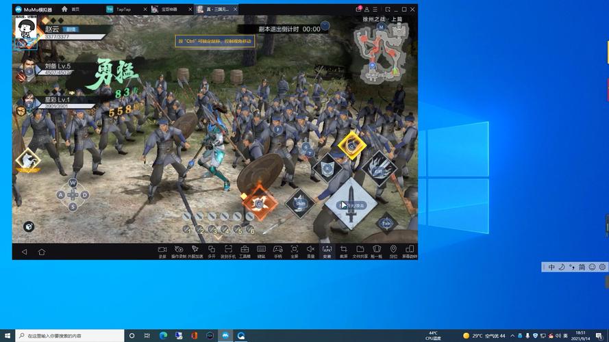Use the R shield skill diamond
The width and height of the screenshot is (609, 342).
[x=327, y=169]
